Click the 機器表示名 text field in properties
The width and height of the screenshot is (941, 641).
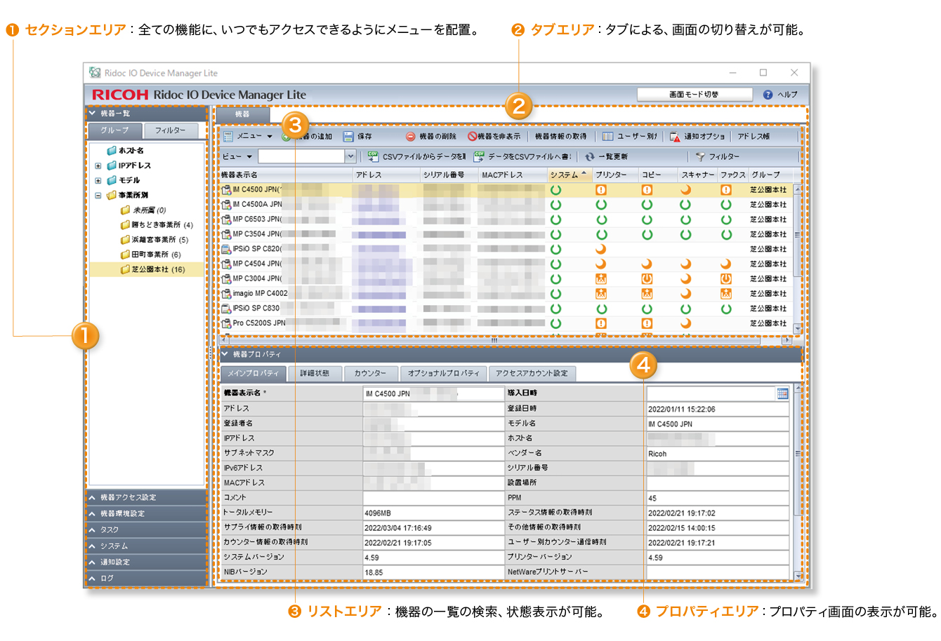click(433, 393)
